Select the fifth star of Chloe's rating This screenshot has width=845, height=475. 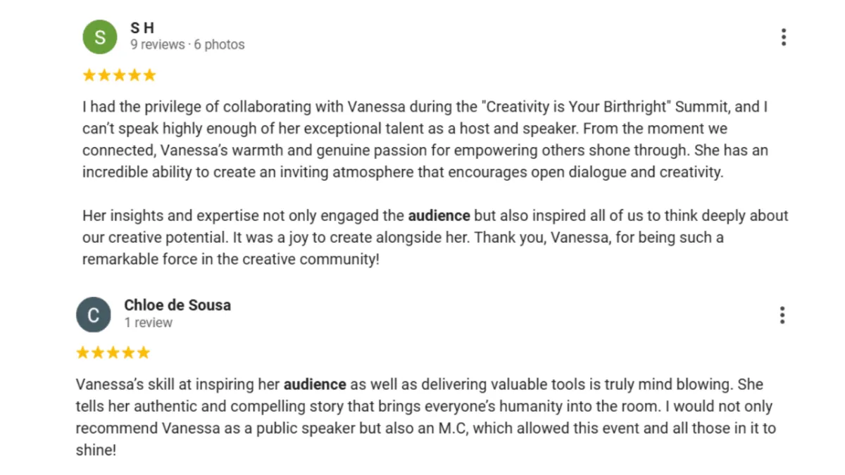pos(143,353)
